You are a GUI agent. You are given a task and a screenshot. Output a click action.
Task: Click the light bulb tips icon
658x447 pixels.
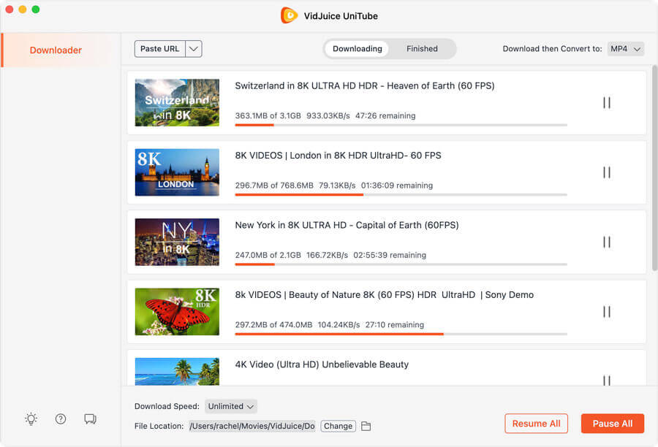(x=31, y=419)
